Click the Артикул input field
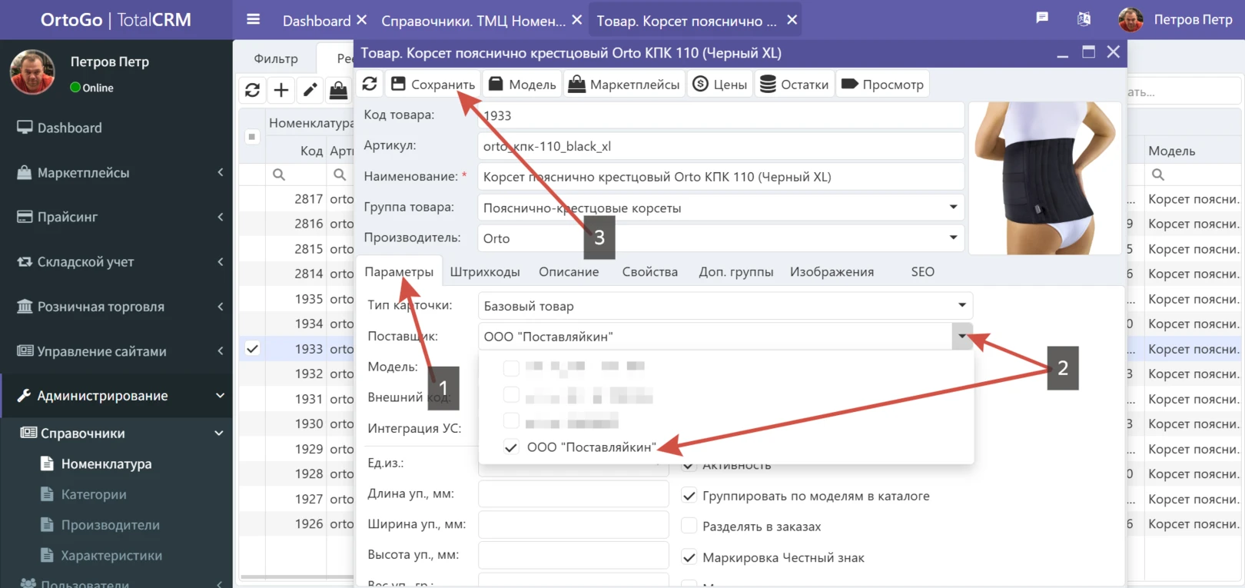The height and width of the screenshot is (588, 1245). coord(720,146)
